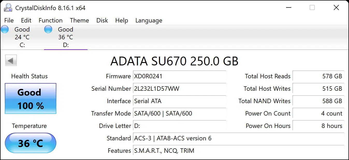Image resolution: width=349 pixels, height=160 pixels.
Task: Switch to the C: drive tab at 24 °C
Action: (x=22, y=37)
